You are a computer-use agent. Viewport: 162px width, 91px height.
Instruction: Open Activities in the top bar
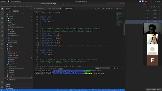[x=3, y=1]
